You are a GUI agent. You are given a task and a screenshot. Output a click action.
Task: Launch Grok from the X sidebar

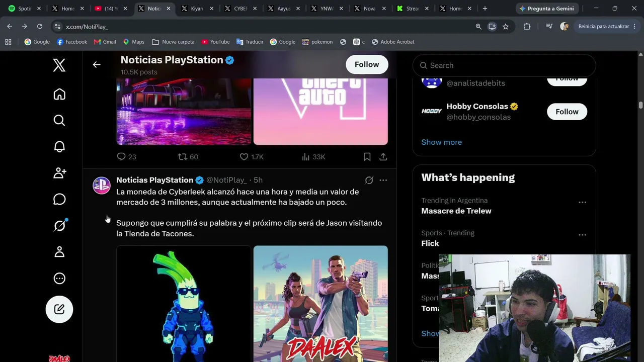tap(59, 226)
